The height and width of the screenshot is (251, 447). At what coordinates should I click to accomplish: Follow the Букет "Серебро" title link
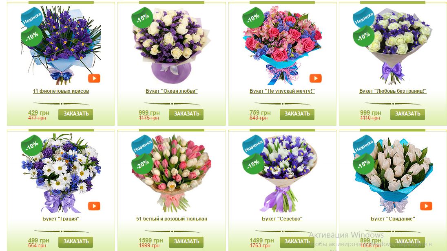tap(282, 219)
